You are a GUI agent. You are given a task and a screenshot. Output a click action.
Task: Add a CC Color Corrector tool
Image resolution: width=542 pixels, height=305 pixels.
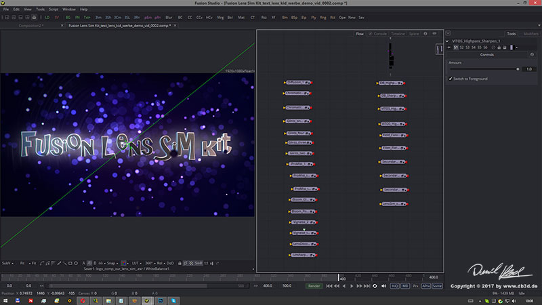[190, 18]
